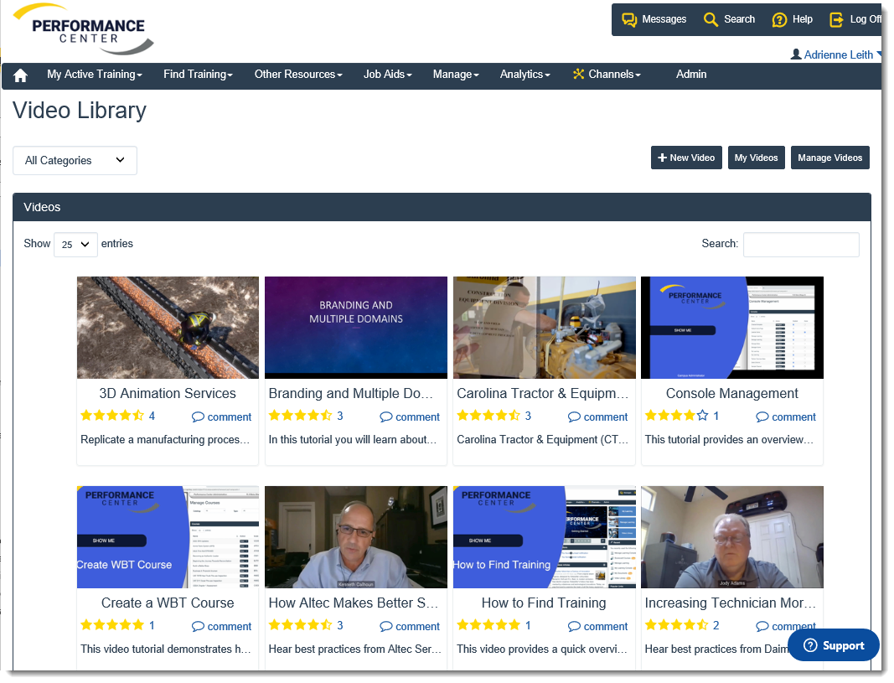Play the 3D Animation Services thumbnail
The image size is (894, 683).
(168, 327)
